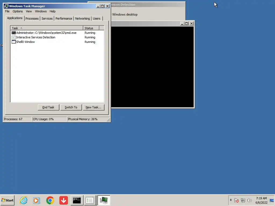Close the black console window
The height and width of the screenshot is (206, 275).
(x=191, y=24)
